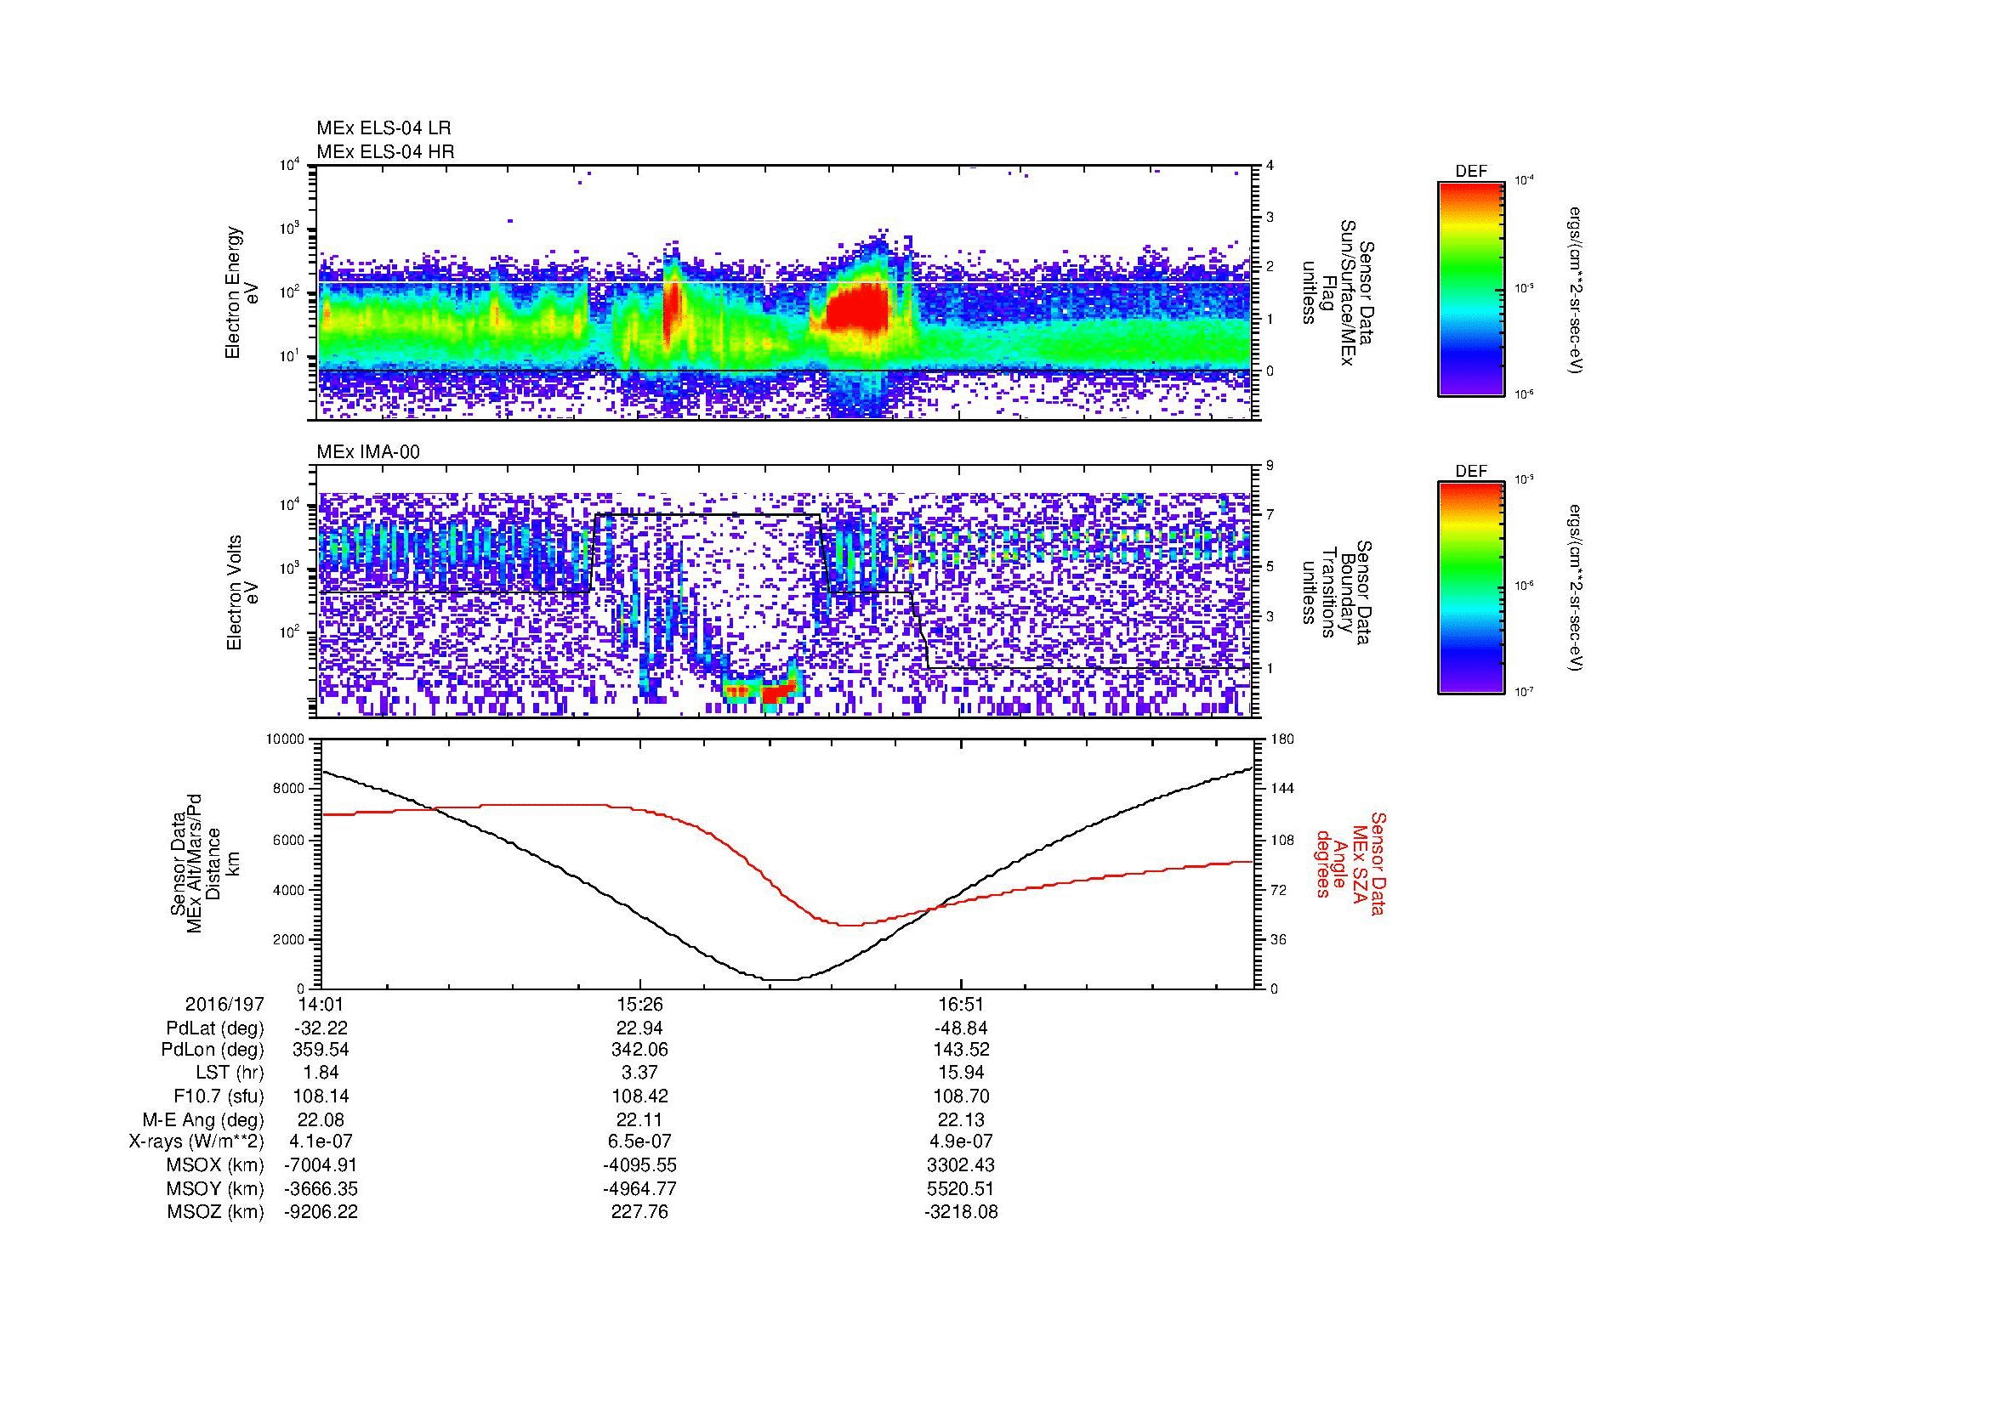1989x1405 pixels.
Task: Click the "DEF" label above the upper color bar
Action: pyautogui.click(x=1471, y=172)
